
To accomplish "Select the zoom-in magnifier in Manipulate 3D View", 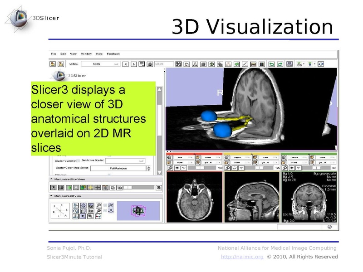I will [x=98, y=205].
